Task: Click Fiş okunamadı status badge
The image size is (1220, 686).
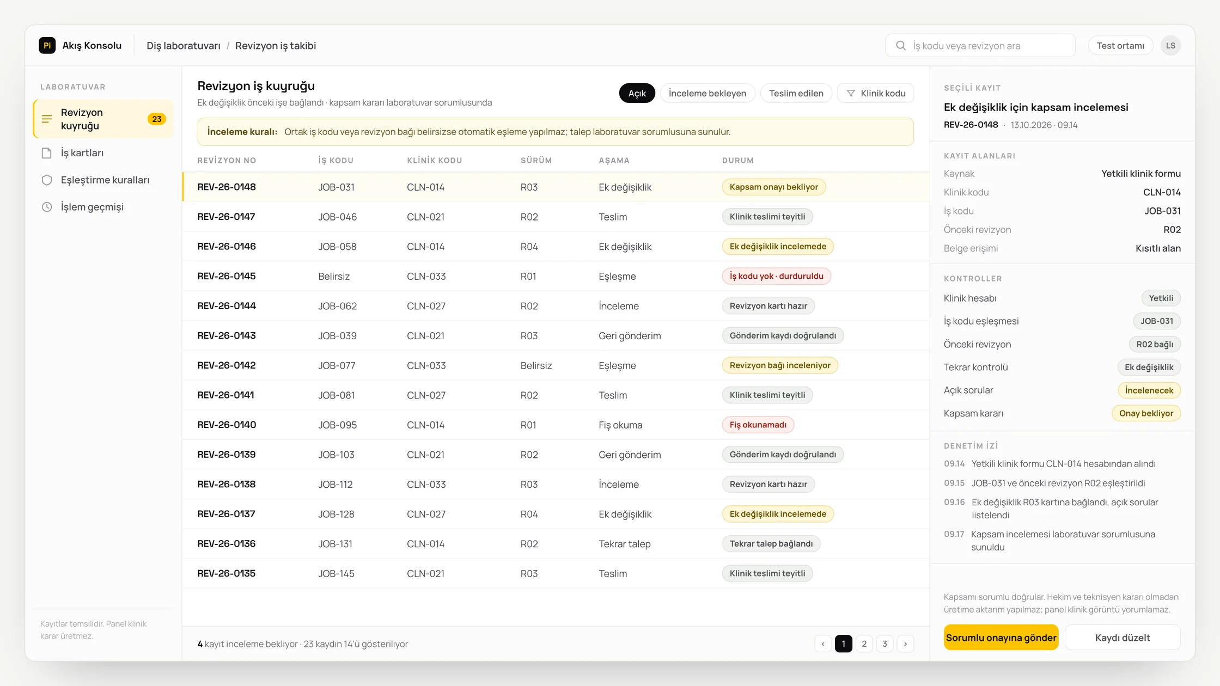Action: [758, 425]
